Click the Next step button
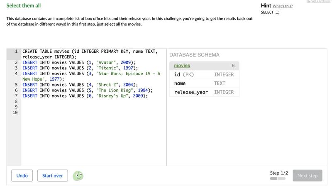 point(308,175)
